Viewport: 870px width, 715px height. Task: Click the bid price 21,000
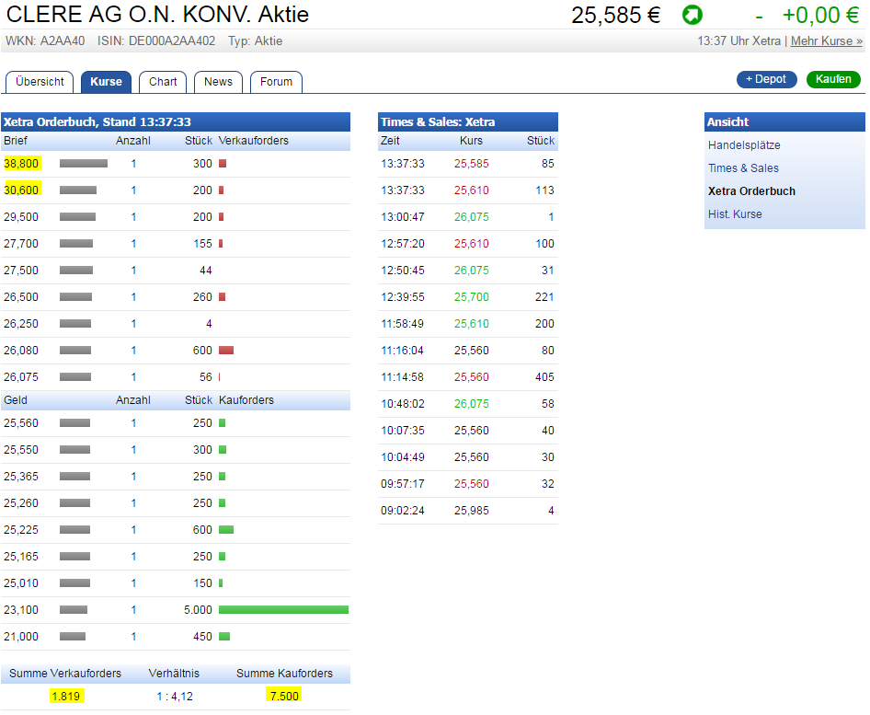click(x=21, y=636)
